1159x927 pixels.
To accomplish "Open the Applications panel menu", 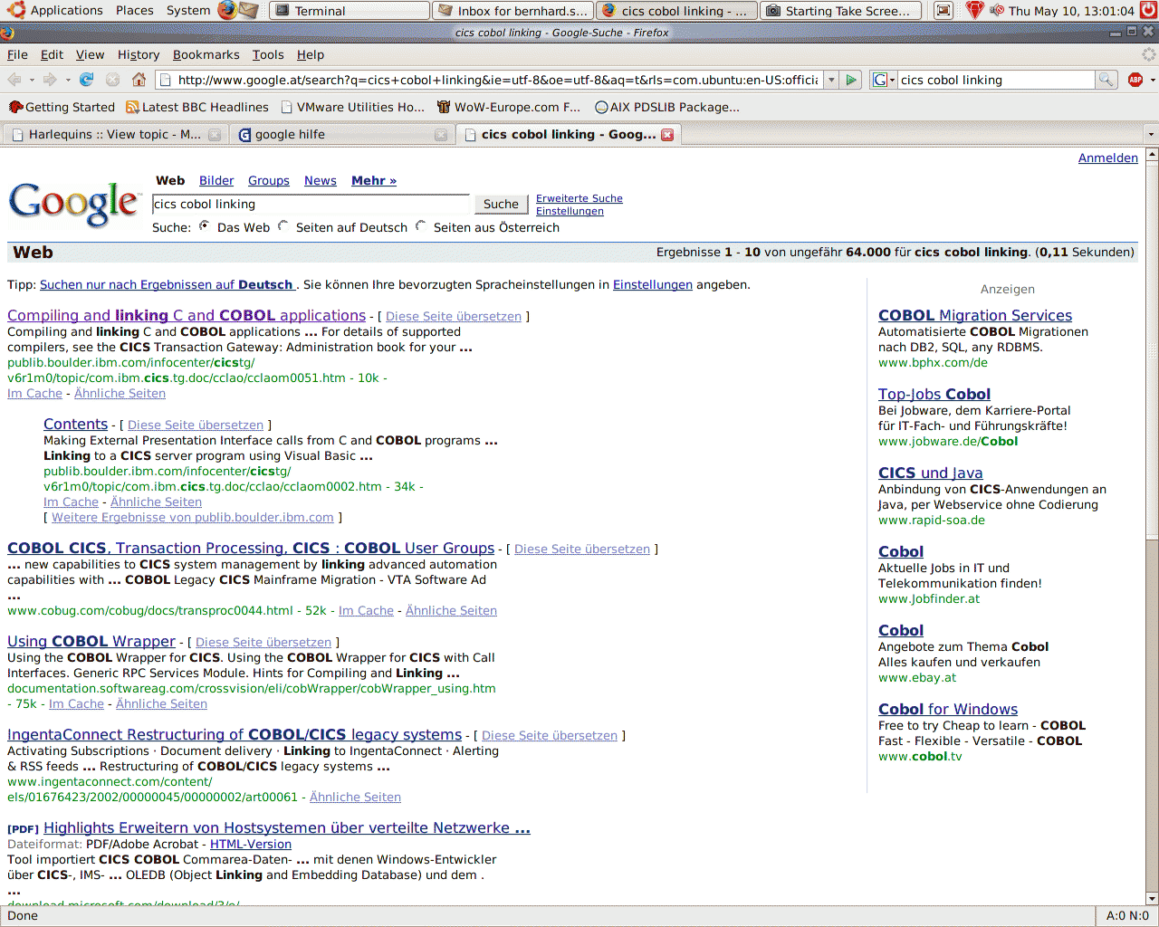I will pyautogui.click(x=56, y=10).
